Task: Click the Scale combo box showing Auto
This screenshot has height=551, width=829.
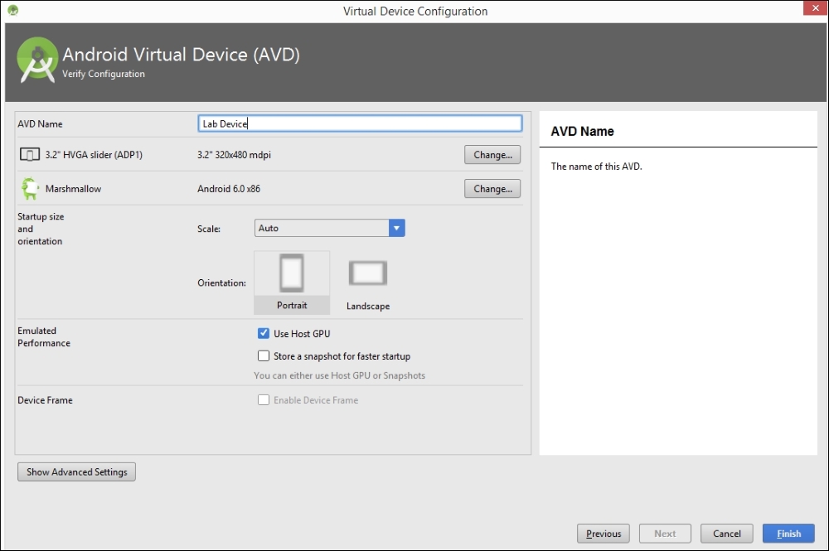Action: [x=322, y=228]
